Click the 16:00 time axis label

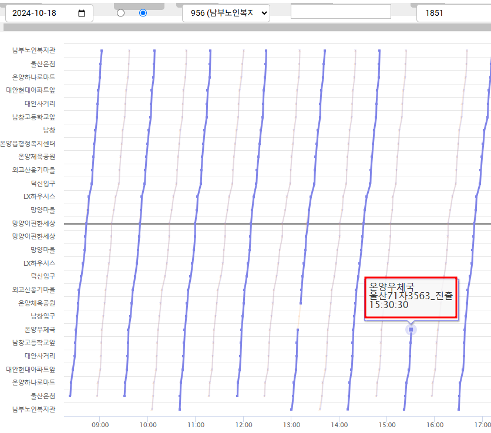pos(435,424)
